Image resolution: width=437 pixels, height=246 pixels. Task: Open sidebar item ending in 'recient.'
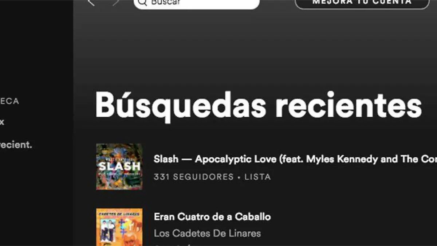[16, 145]
